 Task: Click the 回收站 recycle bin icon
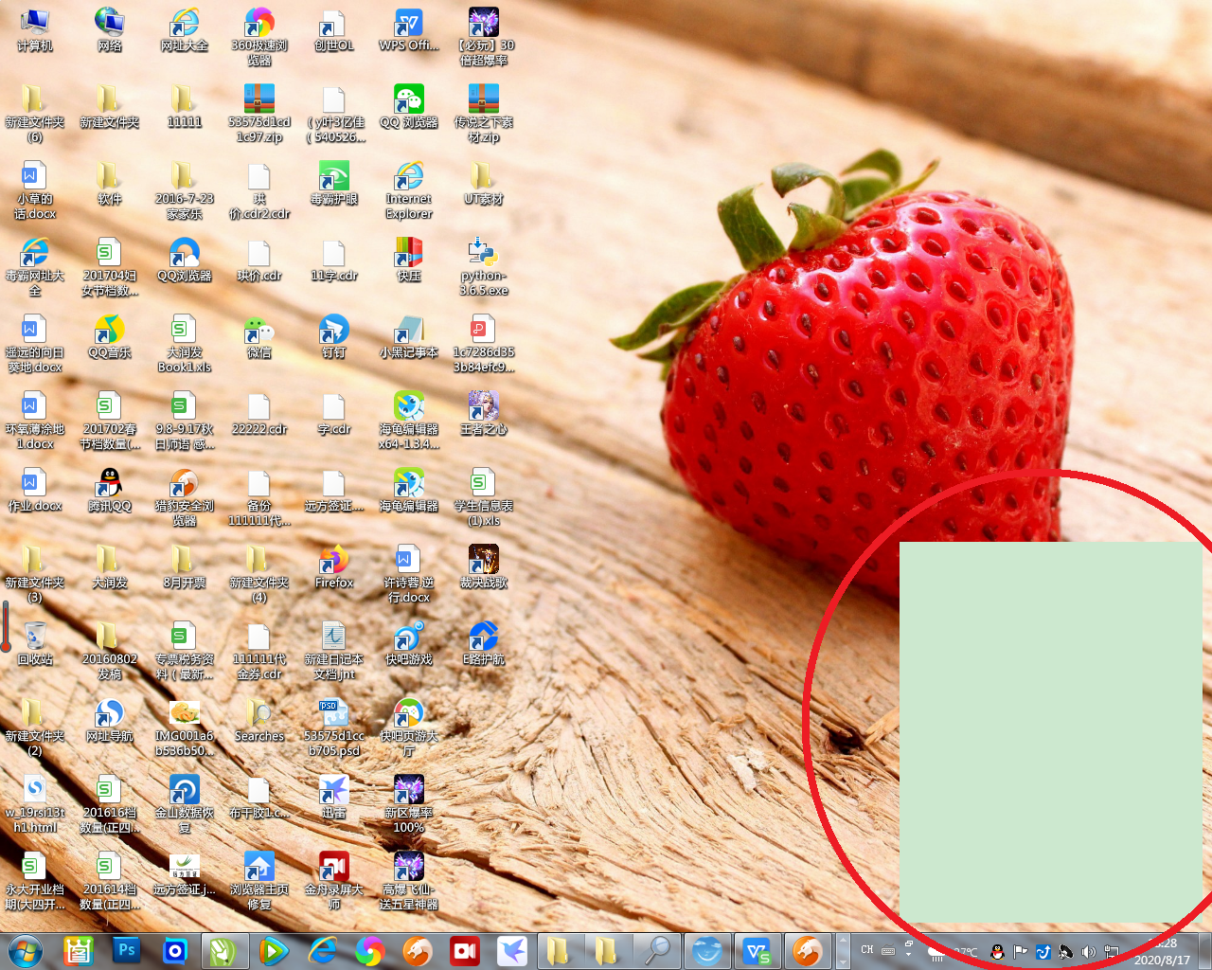(x=35, y=644)
